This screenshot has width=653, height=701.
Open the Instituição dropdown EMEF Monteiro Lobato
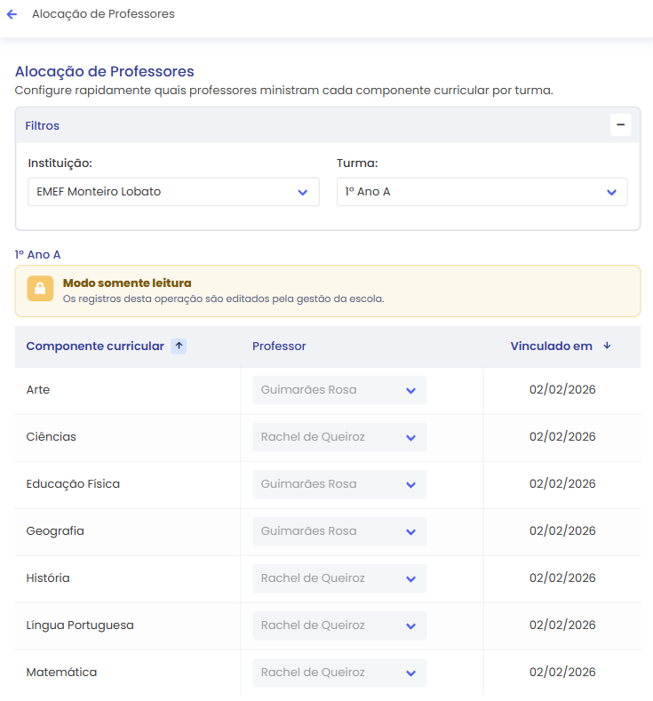pyautogui.click(x=173, y=192)
